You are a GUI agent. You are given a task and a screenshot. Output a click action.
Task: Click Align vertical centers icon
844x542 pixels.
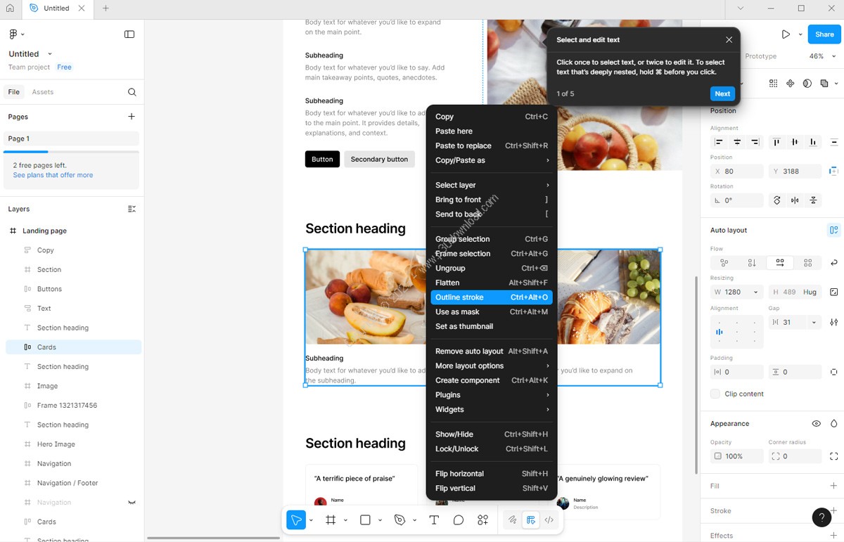(795, 142)
